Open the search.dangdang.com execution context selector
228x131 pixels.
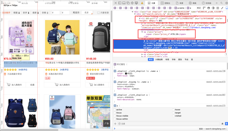click(x=213, y=129)
